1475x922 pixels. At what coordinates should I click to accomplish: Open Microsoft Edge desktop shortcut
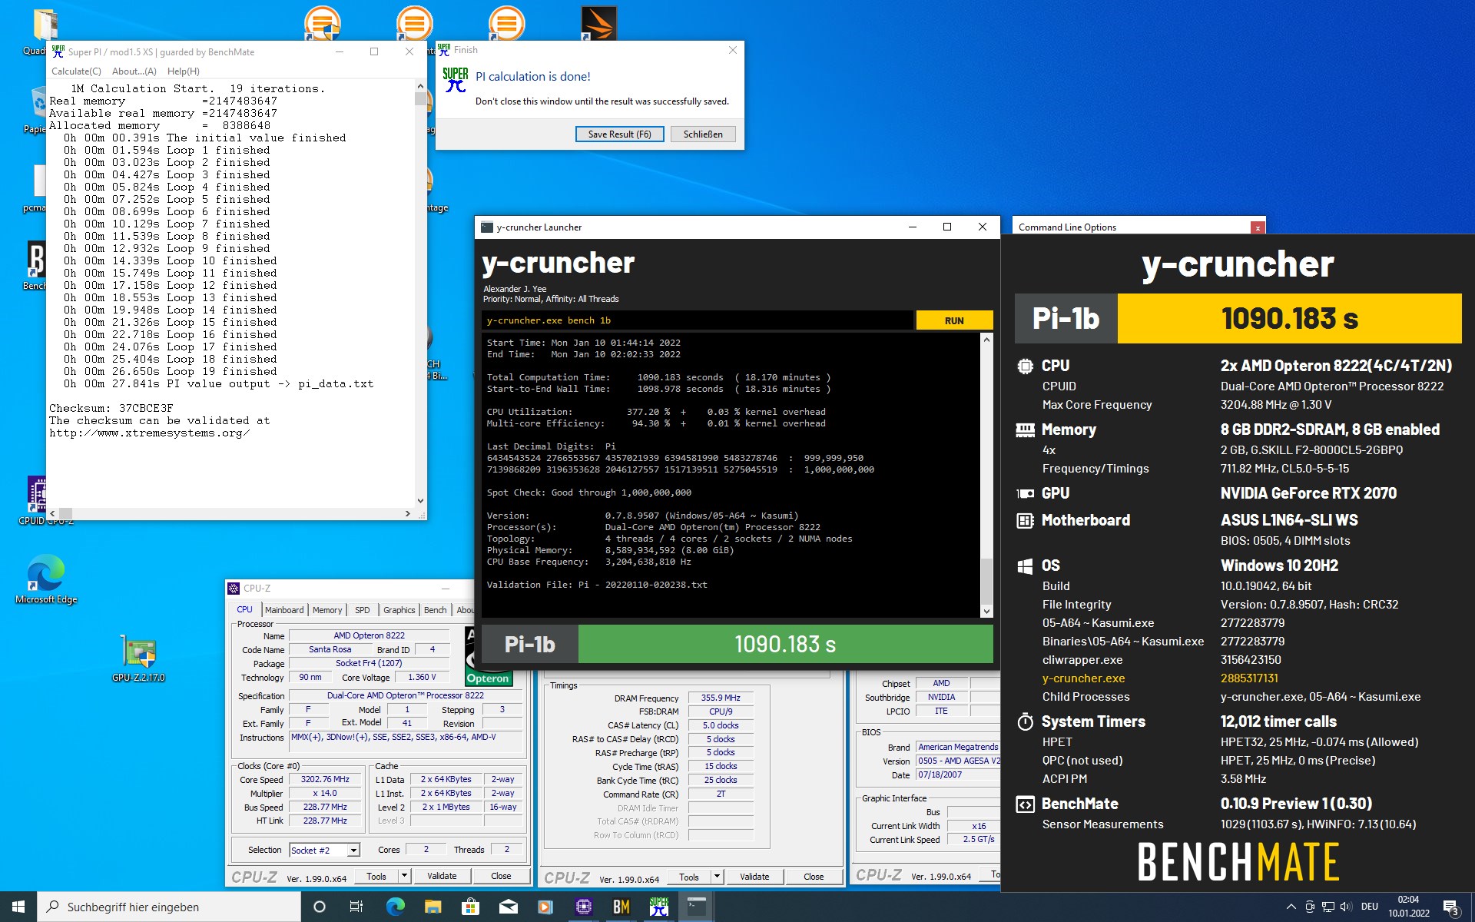click(x=46, y=578)
